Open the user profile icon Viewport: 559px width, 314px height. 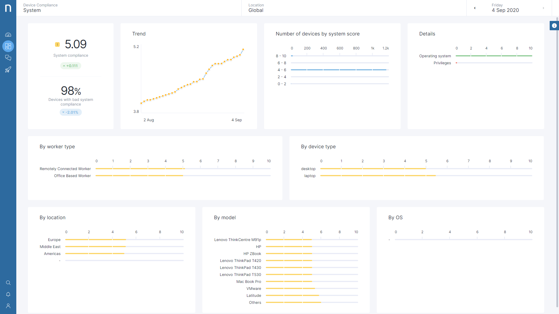(x=8, y=306)
